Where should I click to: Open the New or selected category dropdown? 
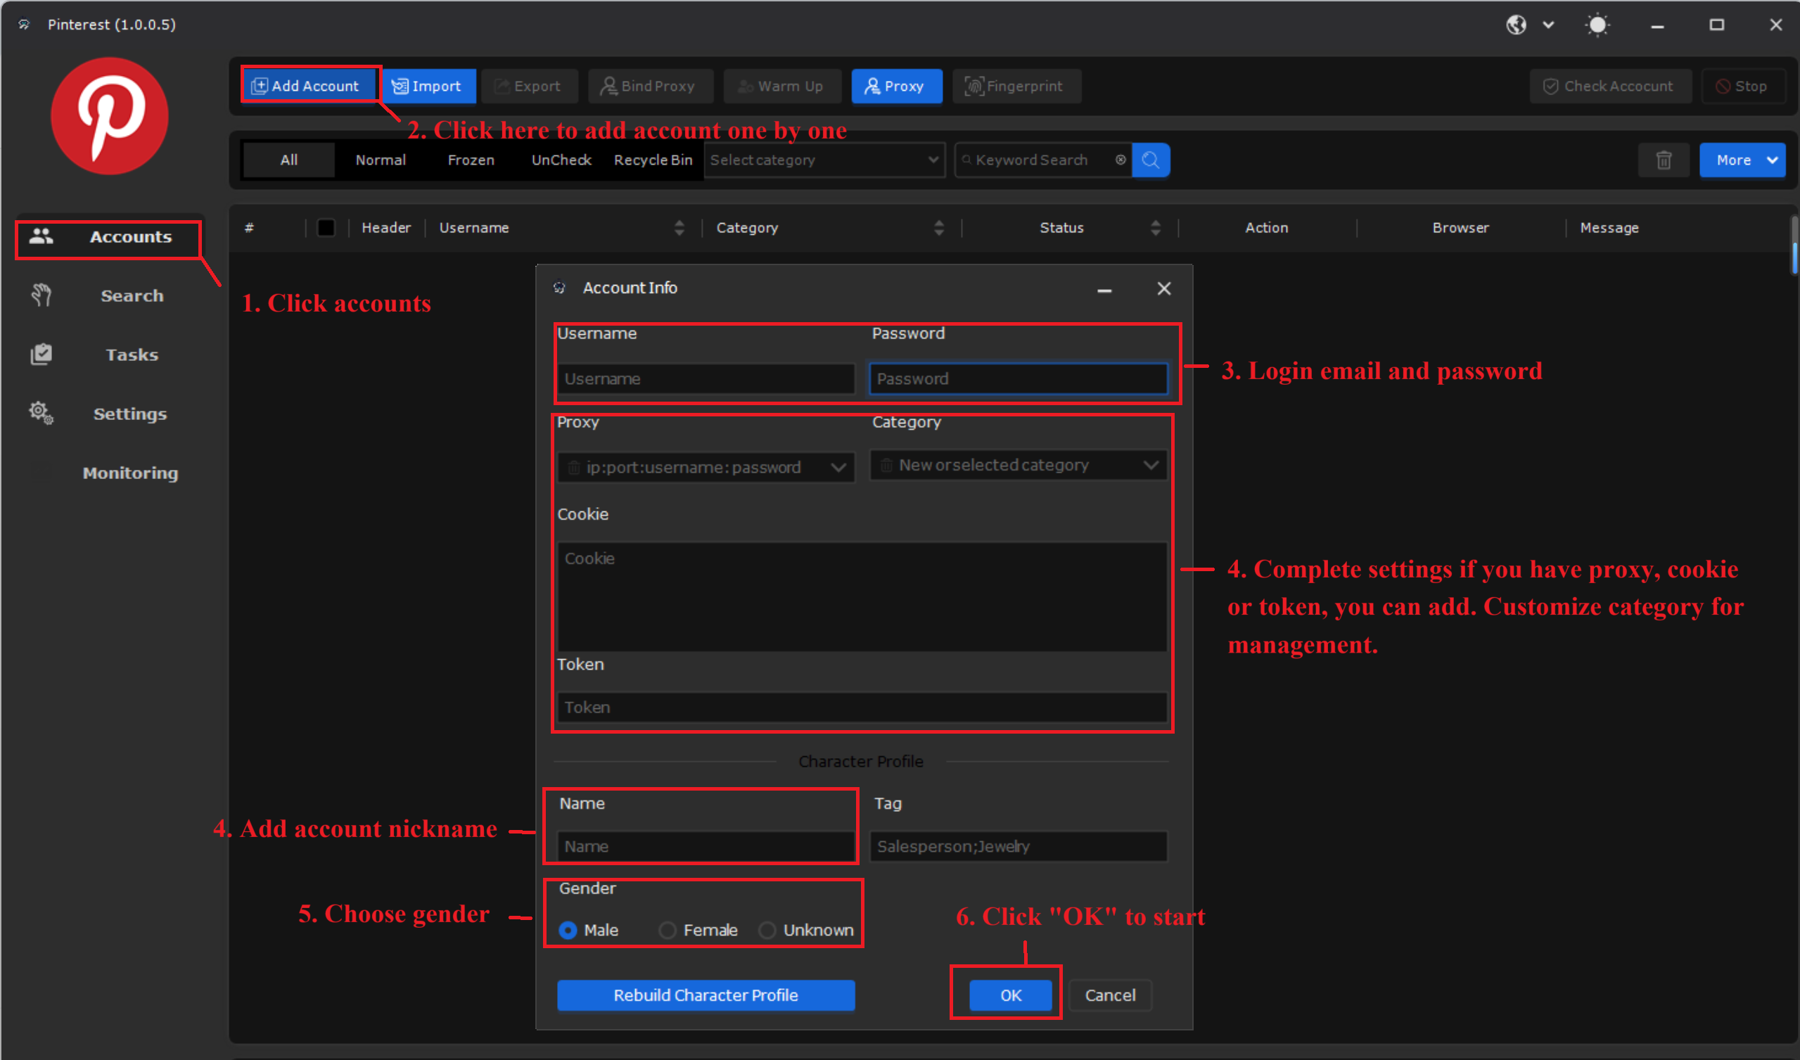tap(1018, 465)
